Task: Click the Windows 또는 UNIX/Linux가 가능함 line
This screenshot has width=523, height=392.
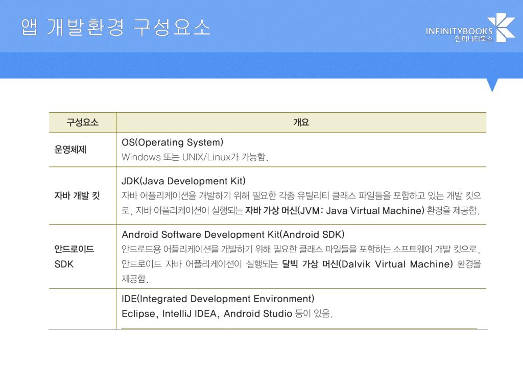Action: click(x=195, y=157)
